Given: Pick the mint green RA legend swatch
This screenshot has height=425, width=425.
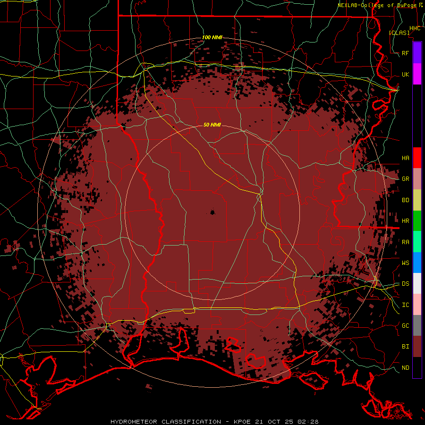Looking at the screenshot, I should click(x=417, y=242).
